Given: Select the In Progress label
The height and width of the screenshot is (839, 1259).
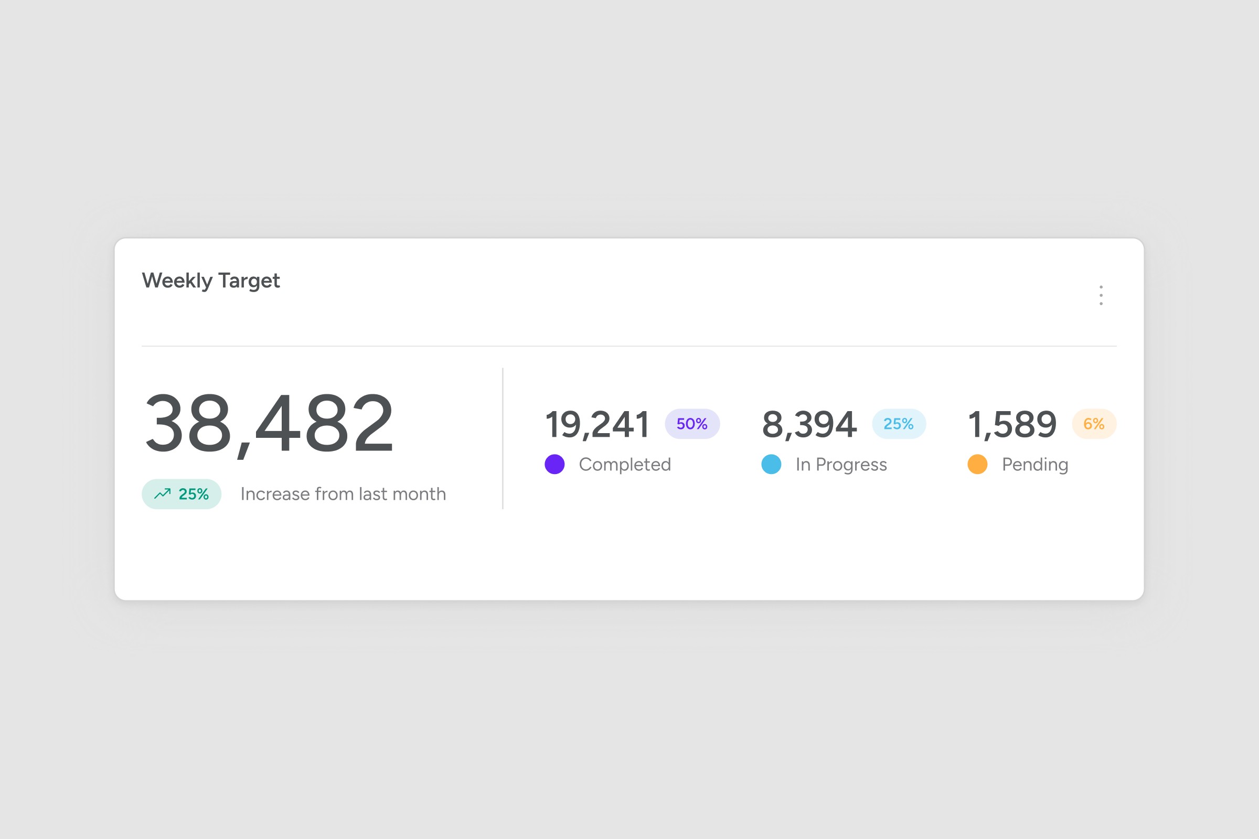Looking at the screenshot, I should tap(841, 465).
